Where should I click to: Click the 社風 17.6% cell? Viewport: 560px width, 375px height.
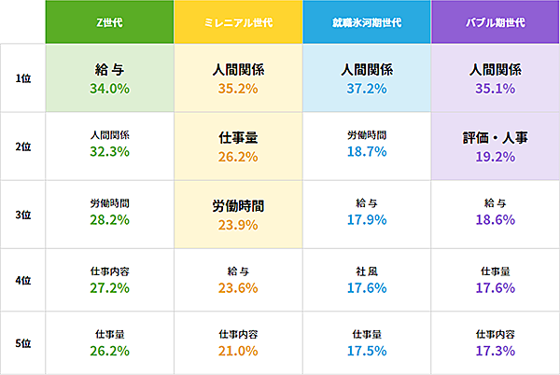(x=367, y=281)
